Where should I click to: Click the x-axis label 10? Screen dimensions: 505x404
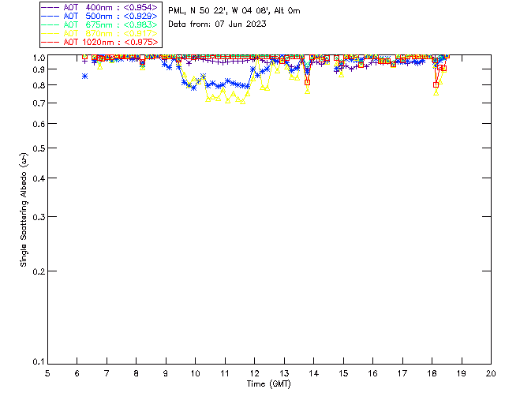click(195, 373)
